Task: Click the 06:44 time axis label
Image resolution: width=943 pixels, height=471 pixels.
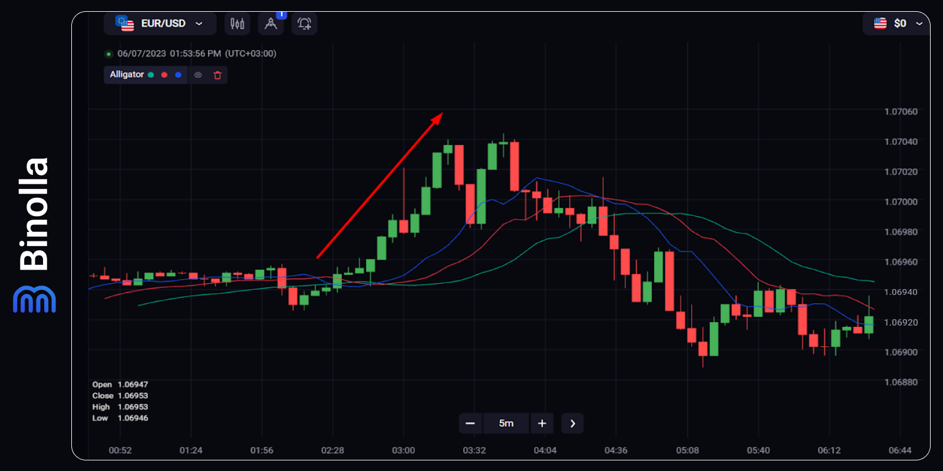Action: (900, 450)
